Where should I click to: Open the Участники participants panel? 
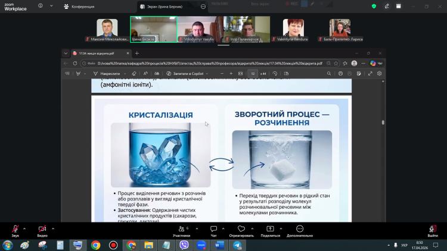point(182,231)
